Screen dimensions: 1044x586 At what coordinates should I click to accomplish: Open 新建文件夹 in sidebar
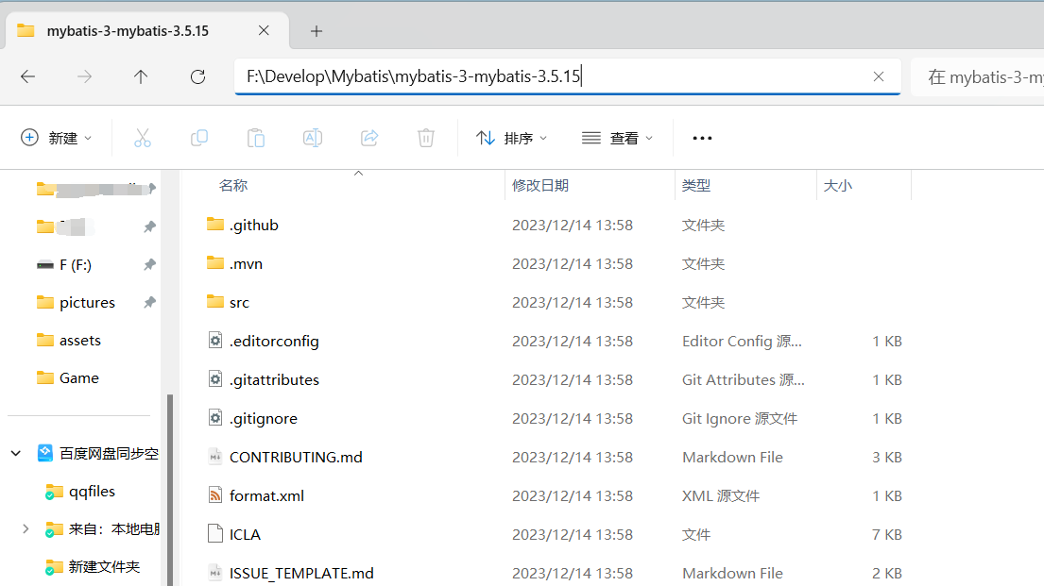coord(104,567)
